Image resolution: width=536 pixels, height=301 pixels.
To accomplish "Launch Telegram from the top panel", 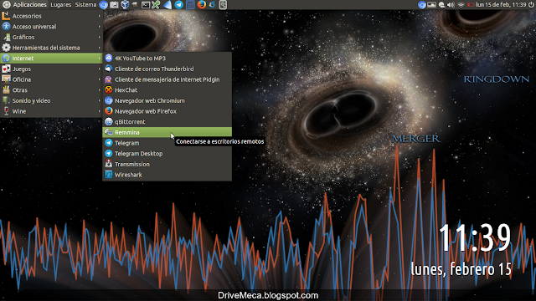I will click(x=178, y=5).
